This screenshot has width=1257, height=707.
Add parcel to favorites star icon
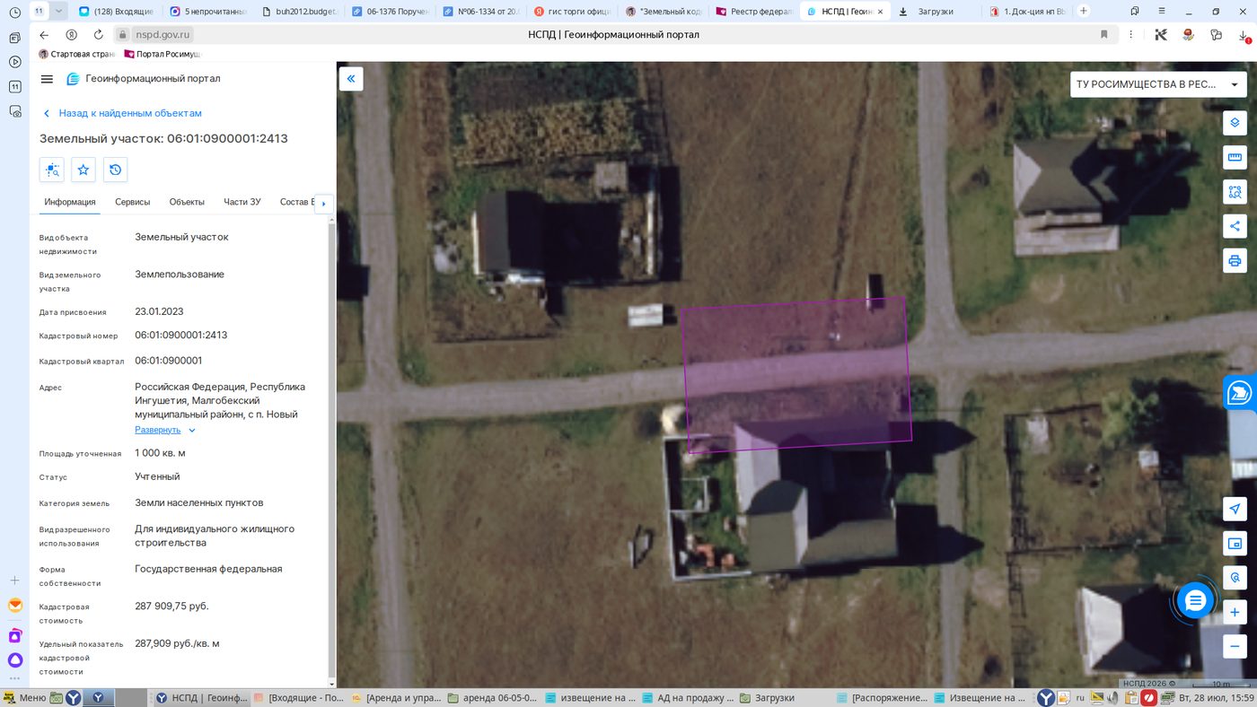[84, 170]
